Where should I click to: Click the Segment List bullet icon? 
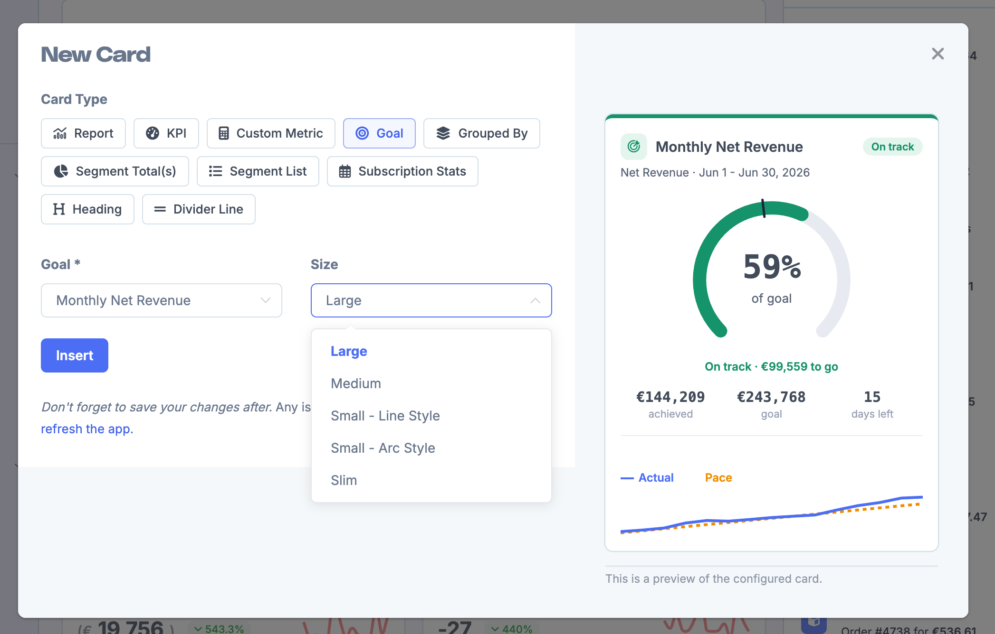pos(216,171)
